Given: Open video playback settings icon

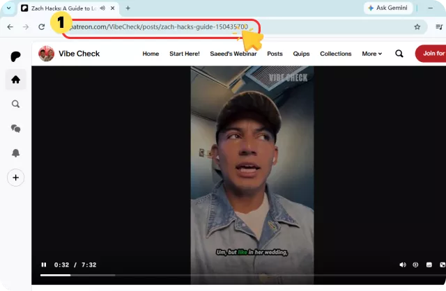Looking at the screenshot, I should pos(415,265).
